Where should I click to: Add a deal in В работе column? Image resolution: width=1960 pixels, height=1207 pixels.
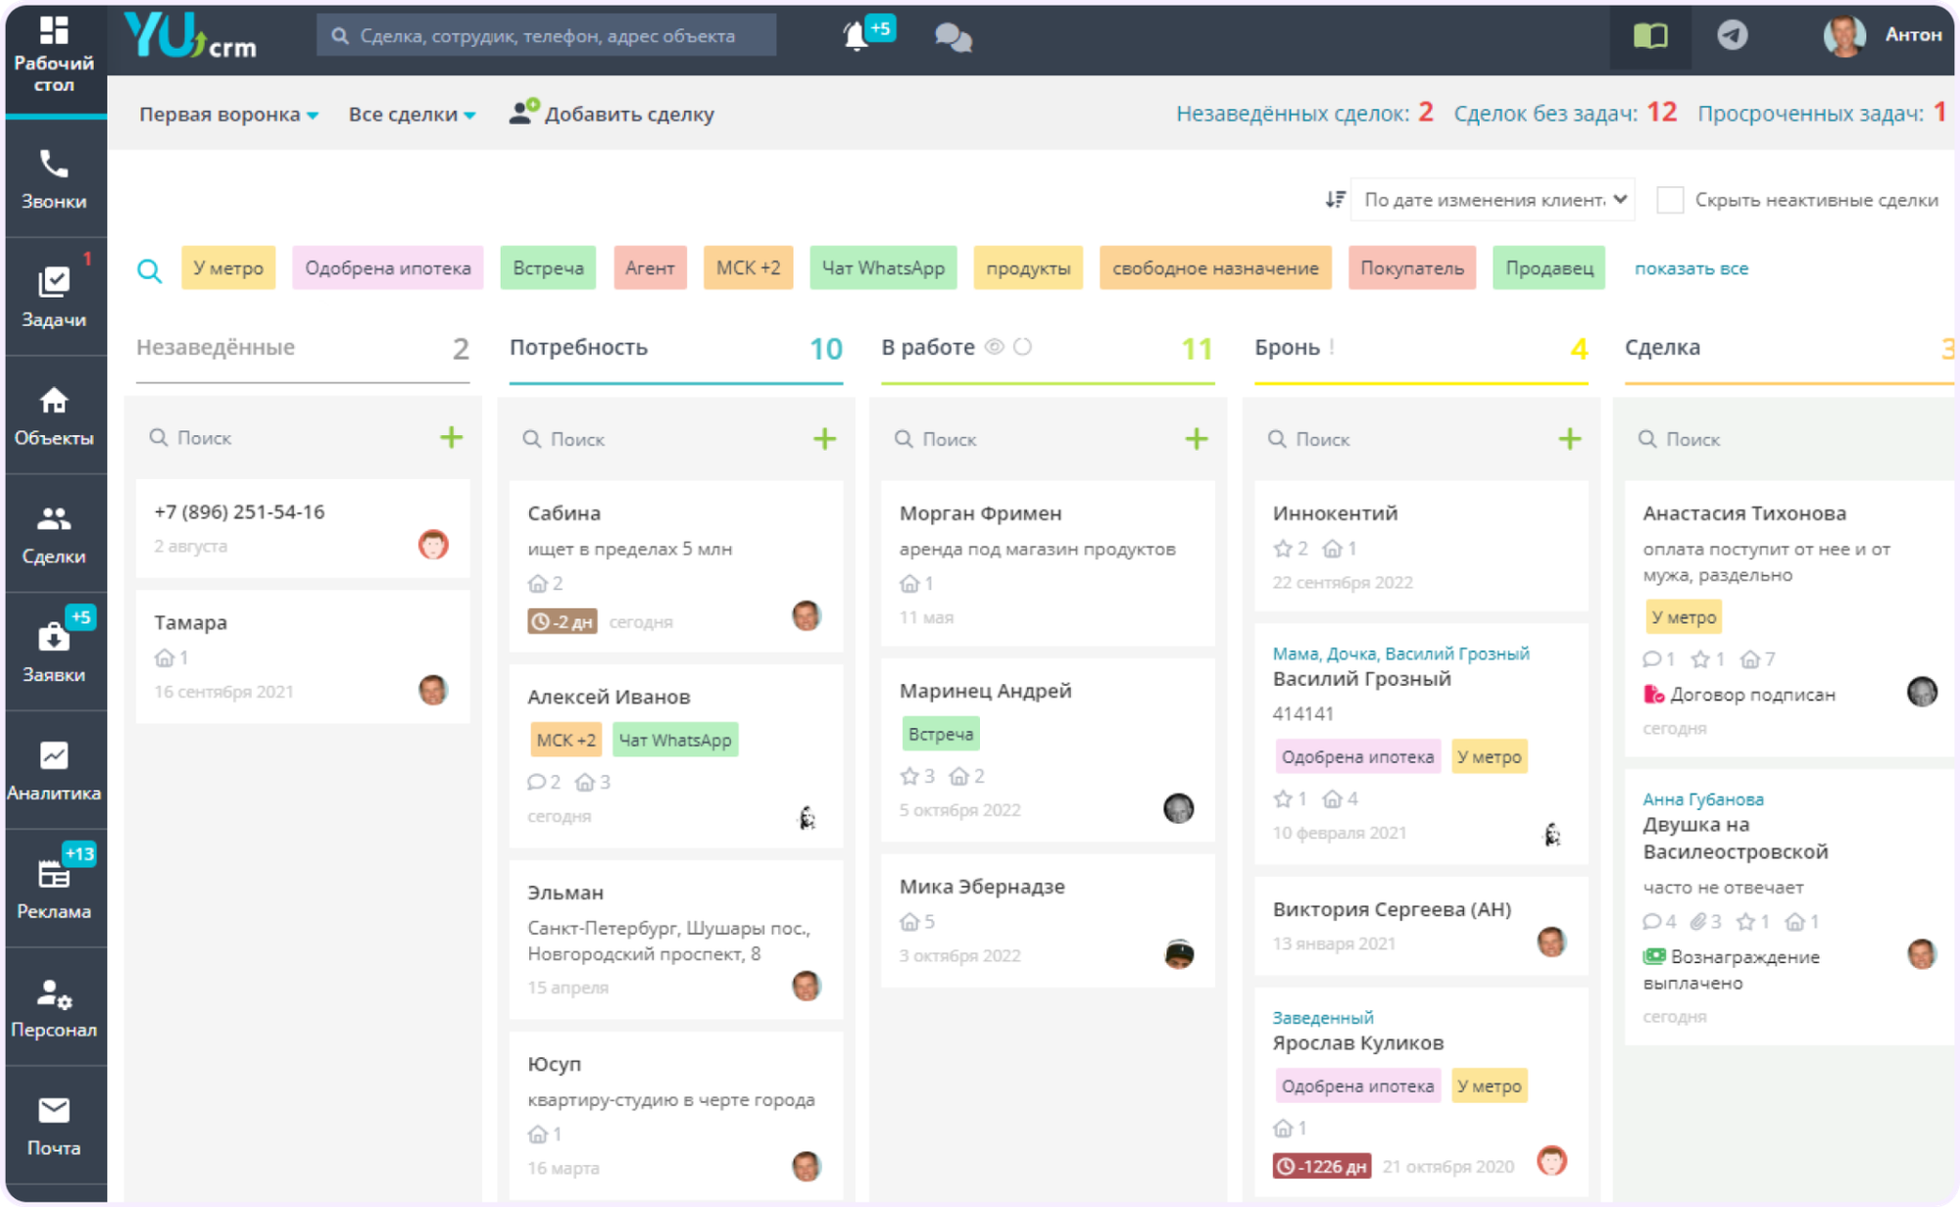[x=1197, y=438]
